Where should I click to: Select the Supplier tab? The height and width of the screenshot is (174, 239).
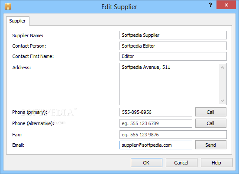(x=17, y=21)
